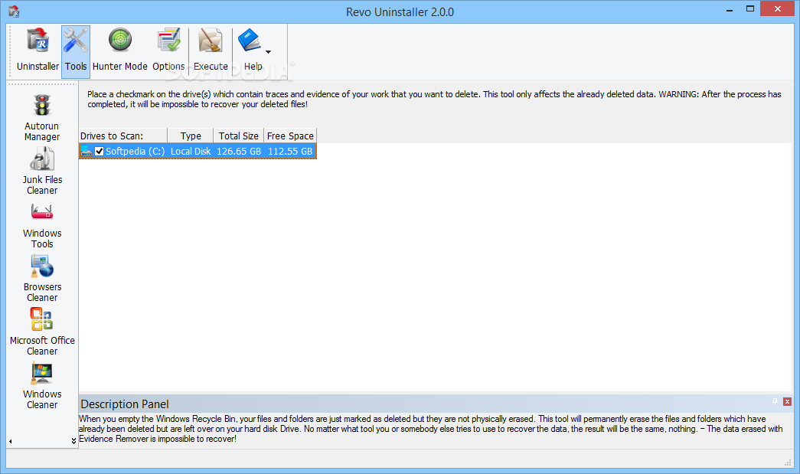Screen dimensions: 800x474
Task: Click the sidebar left scroll arrow
Action: coord(10,441)
